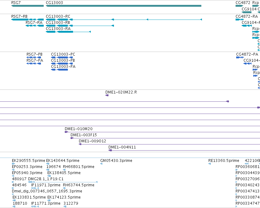Screen dimensions: 260x208
Task: Click EST EP09253.3prime
Action: (13, 170)
